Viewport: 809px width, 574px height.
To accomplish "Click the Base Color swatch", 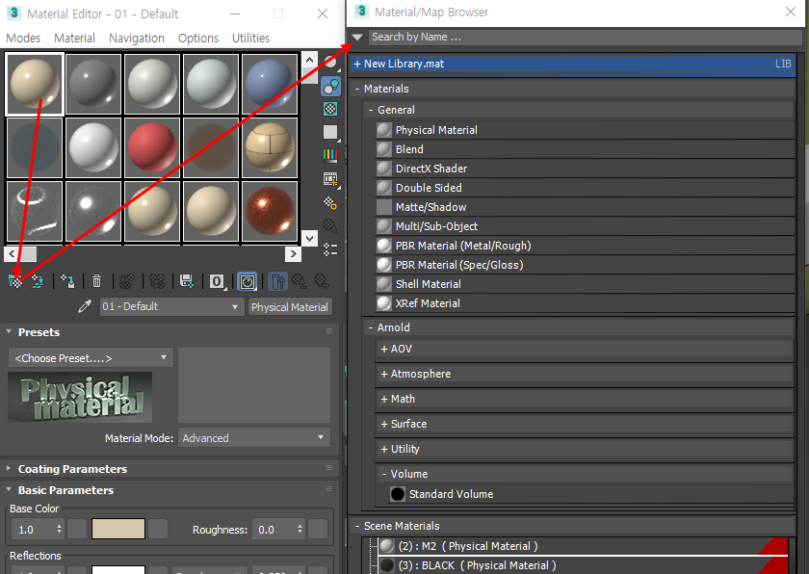I will pos(118,529).
